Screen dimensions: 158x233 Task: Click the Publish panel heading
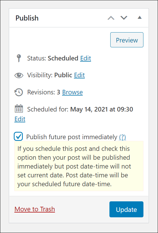point(27,18)
